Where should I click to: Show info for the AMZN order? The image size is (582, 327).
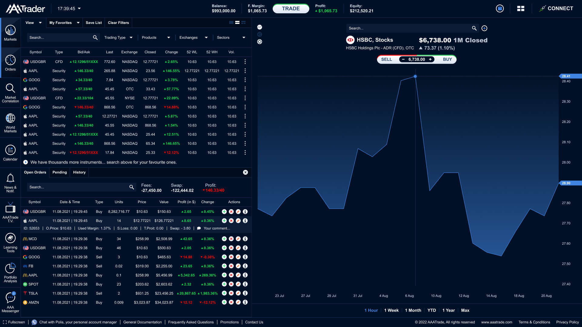(x=245, y=302)
